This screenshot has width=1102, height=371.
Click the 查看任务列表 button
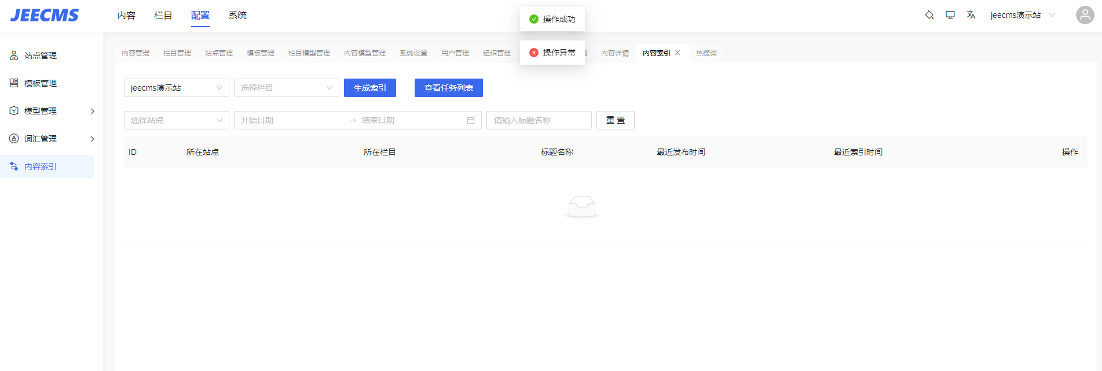click(x=449, y=88)
